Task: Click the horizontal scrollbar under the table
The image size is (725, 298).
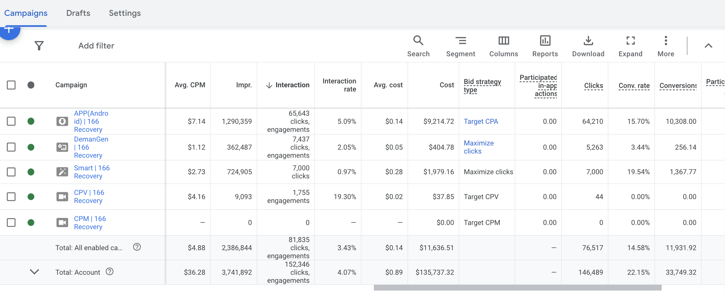Action: tap(517, 288)
